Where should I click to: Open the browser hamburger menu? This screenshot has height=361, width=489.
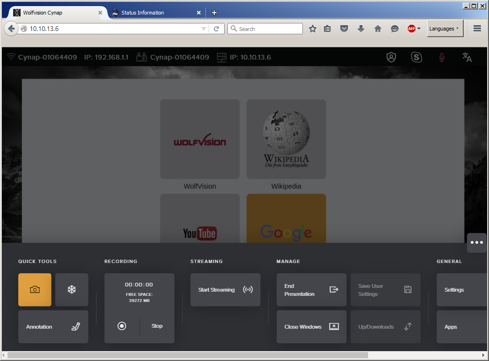[x=477, y=29]
